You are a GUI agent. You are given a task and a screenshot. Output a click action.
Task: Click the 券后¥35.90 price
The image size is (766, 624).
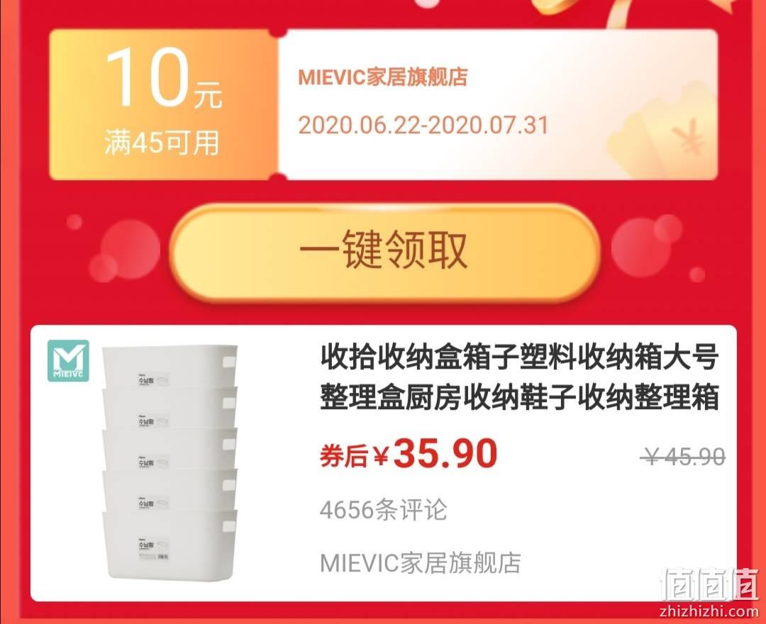[409, 454]
